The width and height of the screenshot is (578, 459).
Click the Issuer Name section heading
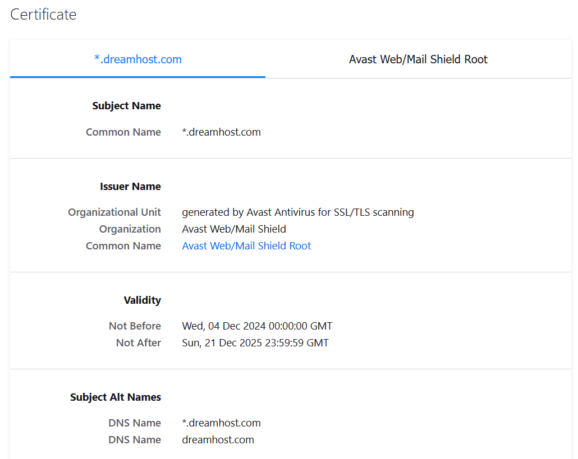point(130,187)
